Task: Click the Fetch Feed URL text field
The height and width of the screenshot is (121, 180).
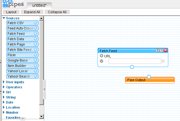Action: click(135, 61)
